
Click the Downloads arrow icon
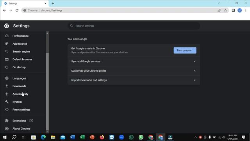coord(7,86)
